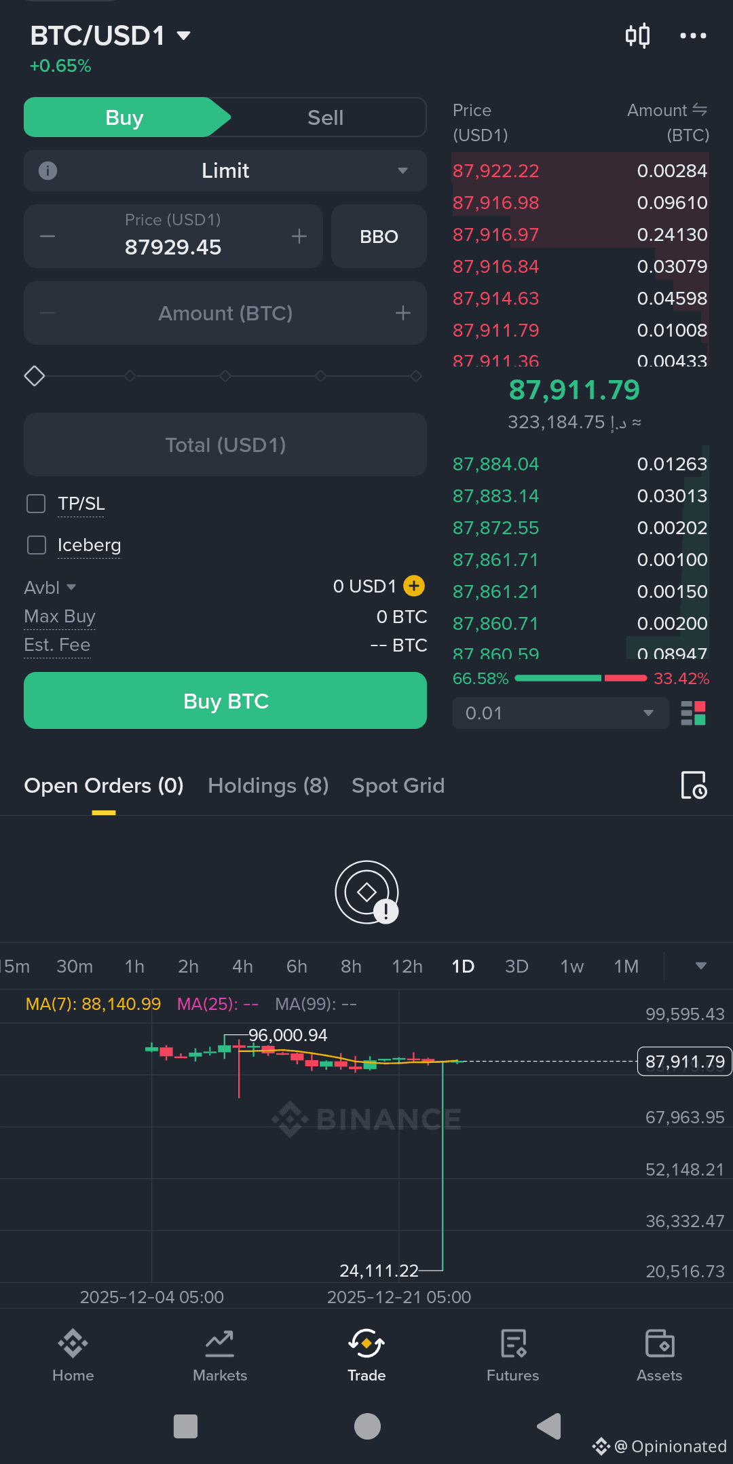This screenshot has width=733, height=1464.
Task: Open the 0.01 price precision dropdown
Action: [561, 713]
